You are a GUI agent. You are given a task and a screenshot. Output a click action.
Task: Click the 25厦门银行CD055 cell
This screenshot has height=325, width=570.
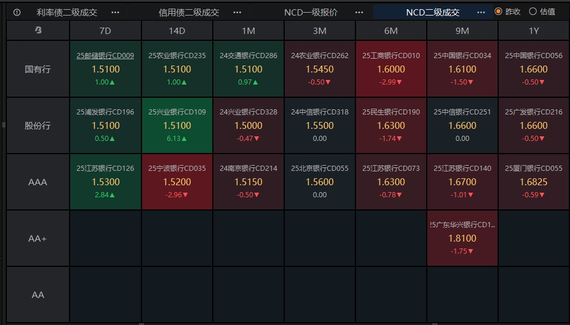(x=534, y=182)
